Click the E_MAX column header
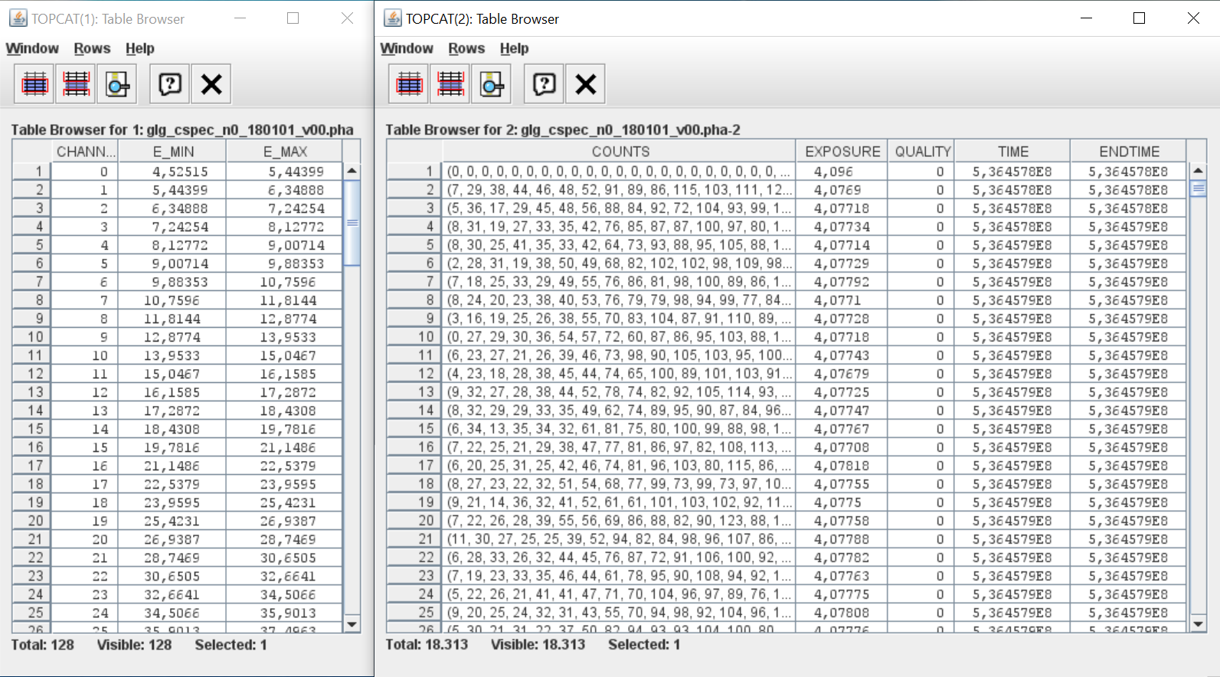Screen dimensions: 1220x677 pyautogui.click(x=284, y=152)
